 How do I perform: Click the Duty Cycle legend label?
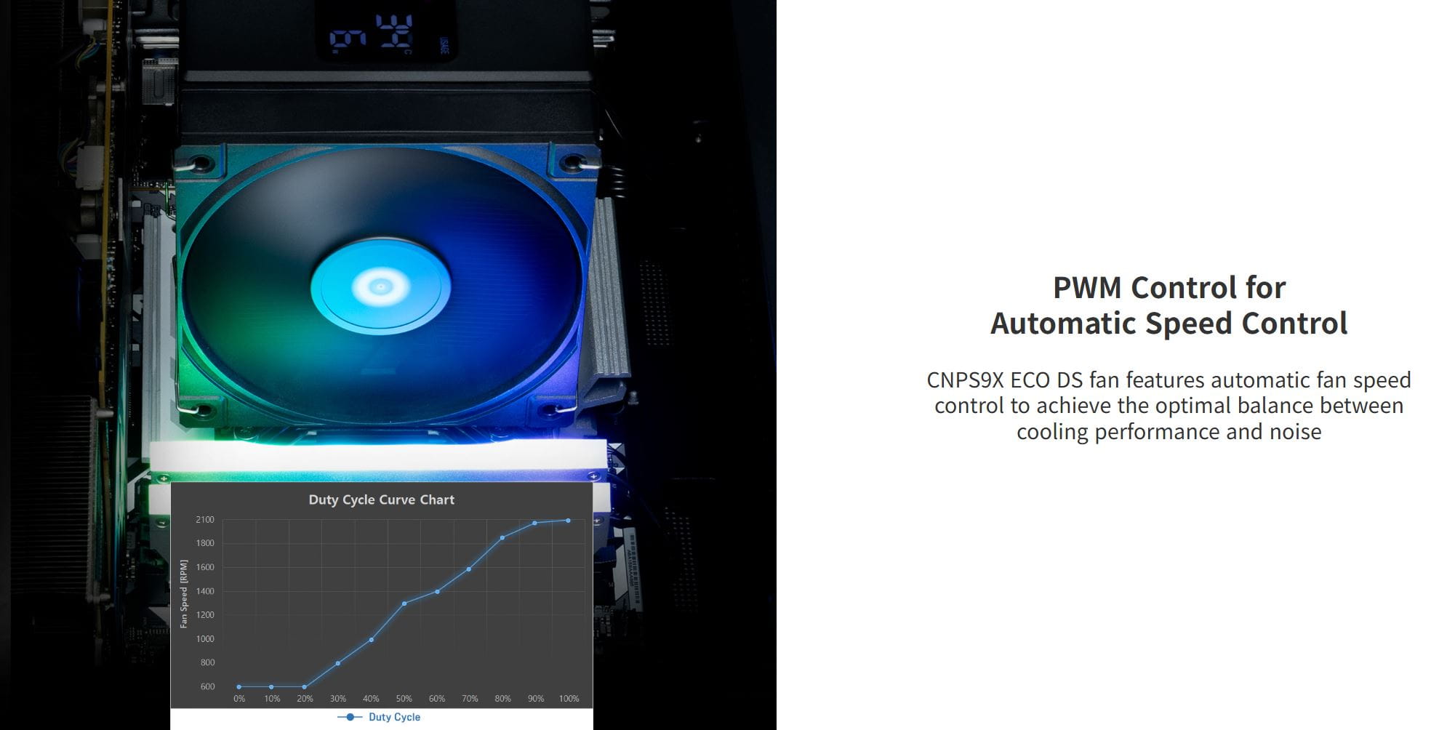(394, 717)
